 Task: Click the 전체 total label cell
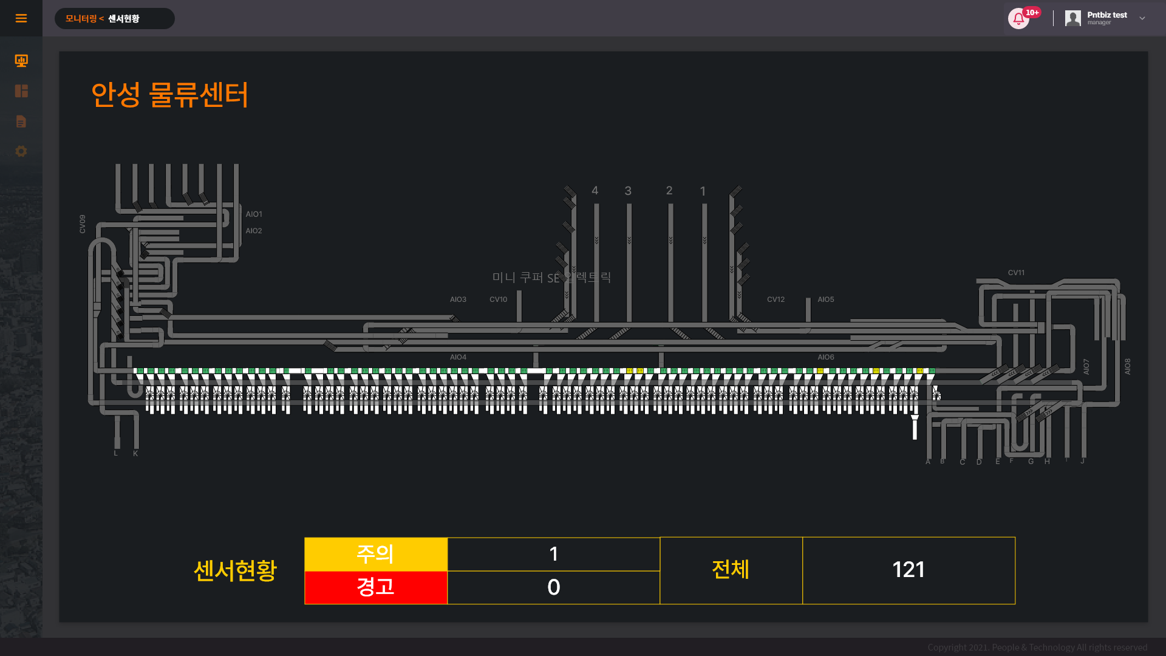731,570
